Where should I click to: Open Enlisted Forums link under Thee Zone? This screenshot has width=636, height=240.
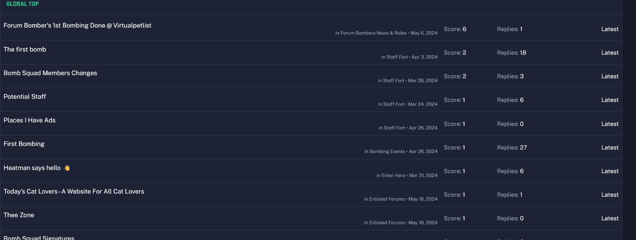[x=387, y=223]
